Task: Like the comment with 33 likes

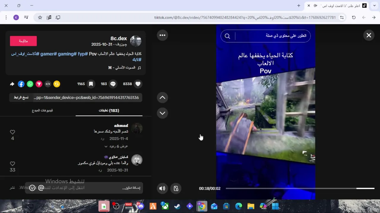Action: 12,164
